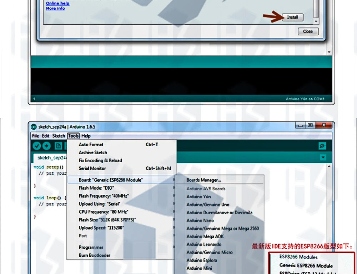Click the Close button in Boards Manager
The height and width of the screenshot is (274, 357).
tap(308, 31)
